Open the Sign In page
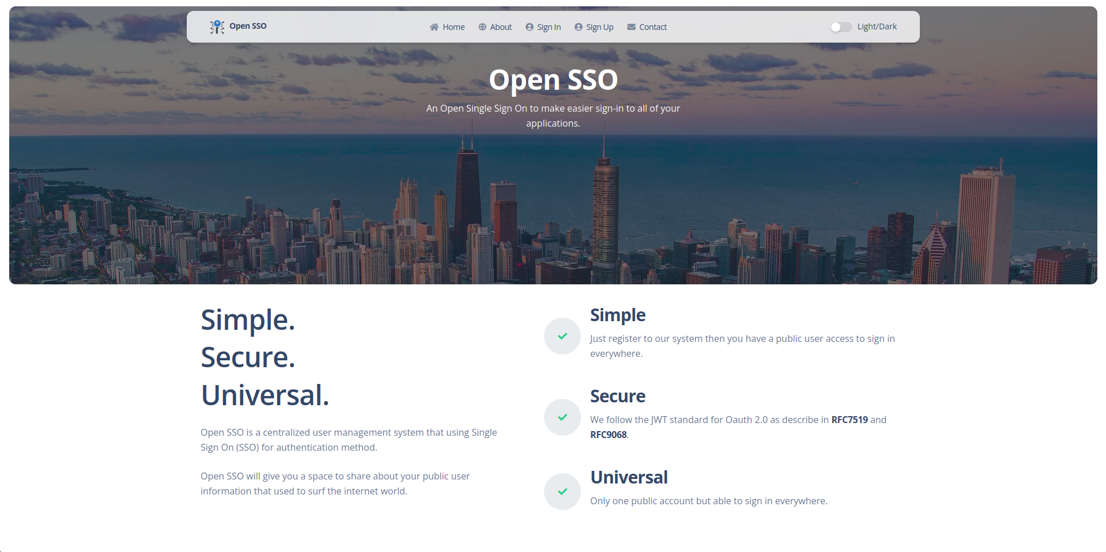 [548, 26]
